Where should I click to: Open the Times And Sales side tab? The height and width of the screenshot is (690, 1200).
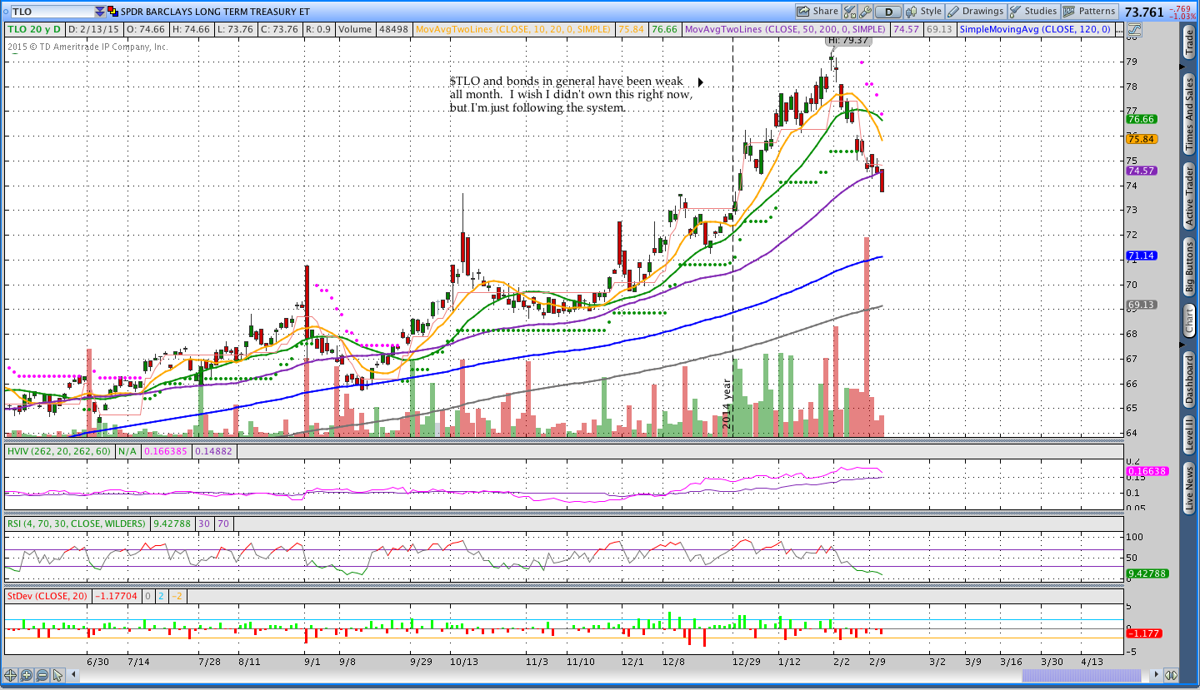[x=1190, y=115]
